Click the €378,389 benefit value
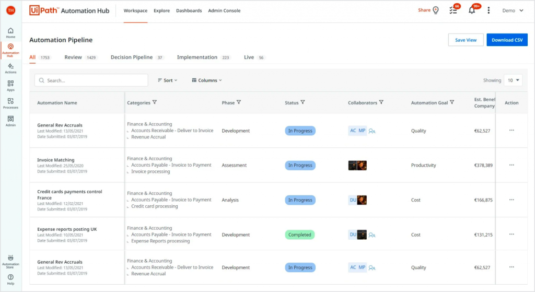 pyautogui.click(x=483, y=165)
